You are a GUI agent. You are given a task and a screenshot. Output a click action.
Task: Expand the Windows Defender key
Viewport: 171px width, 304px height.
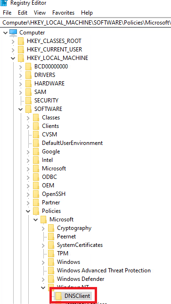[x=43, y=279]
